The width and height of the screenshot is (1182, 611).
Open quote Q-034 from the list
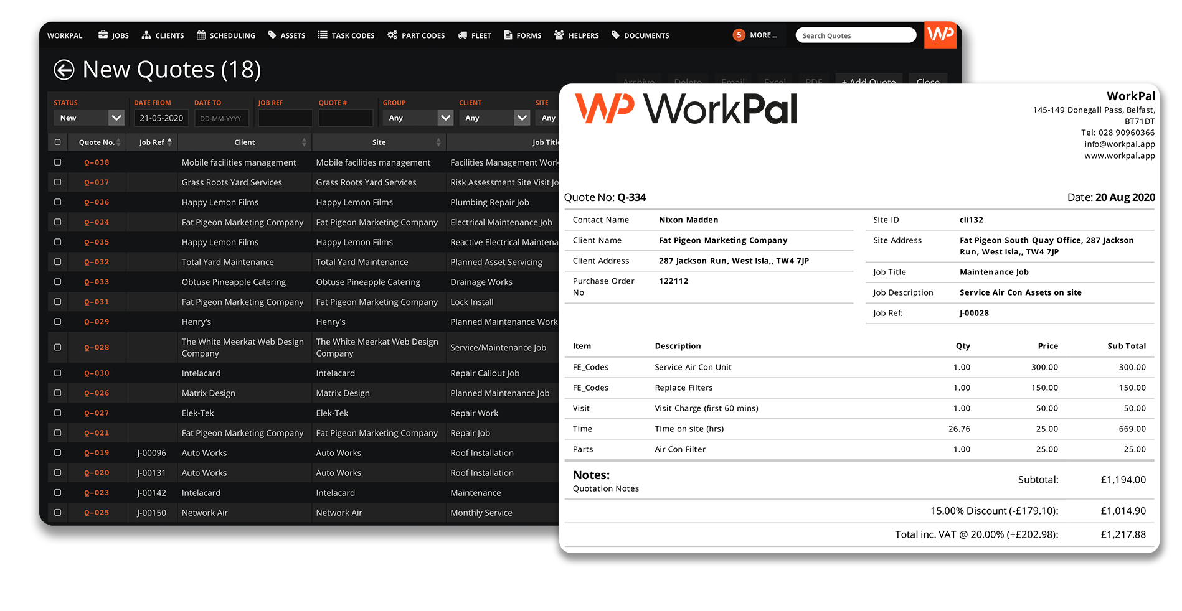(x=97, y=222)
